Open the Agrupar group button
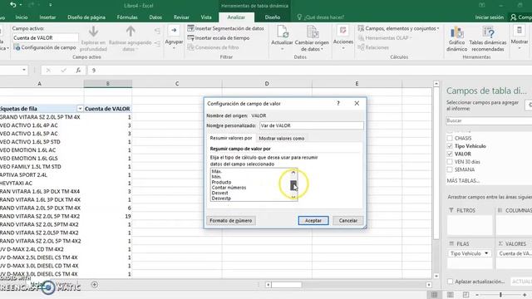532x299 pixels. 174,38
